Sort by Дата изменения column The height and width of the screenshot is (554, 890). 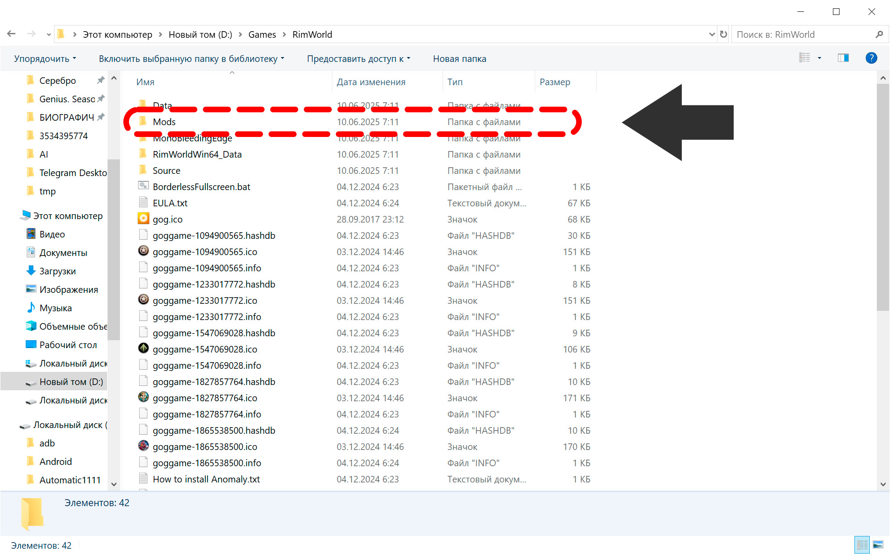pyautogui.click(x=371, y=82)
